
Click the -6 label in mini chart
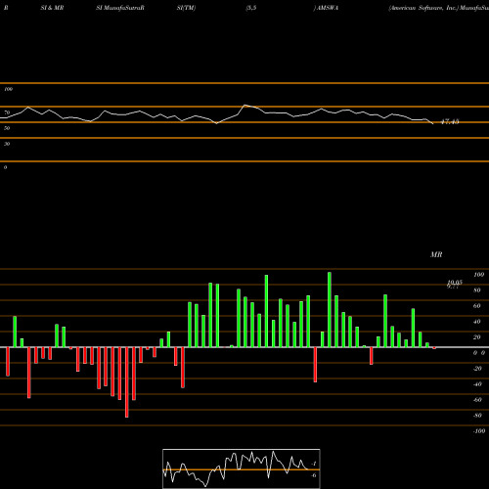(314, 475)
